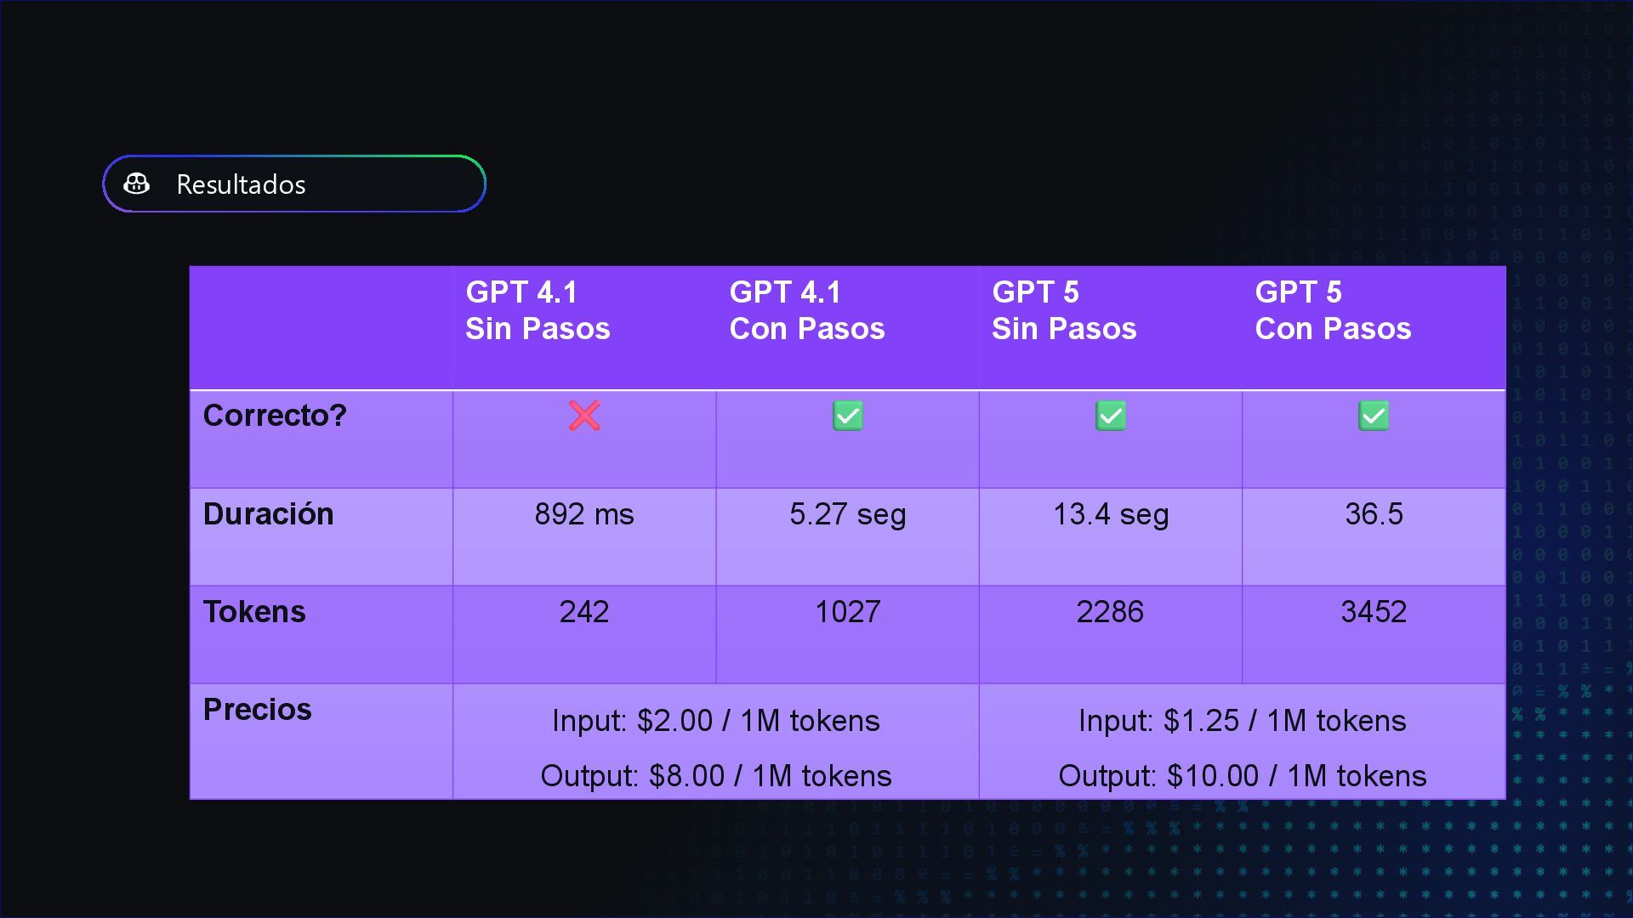Viewport: 1633px width, 918px height.
Task: Select the Duración row label
Action: click(268, 513)
